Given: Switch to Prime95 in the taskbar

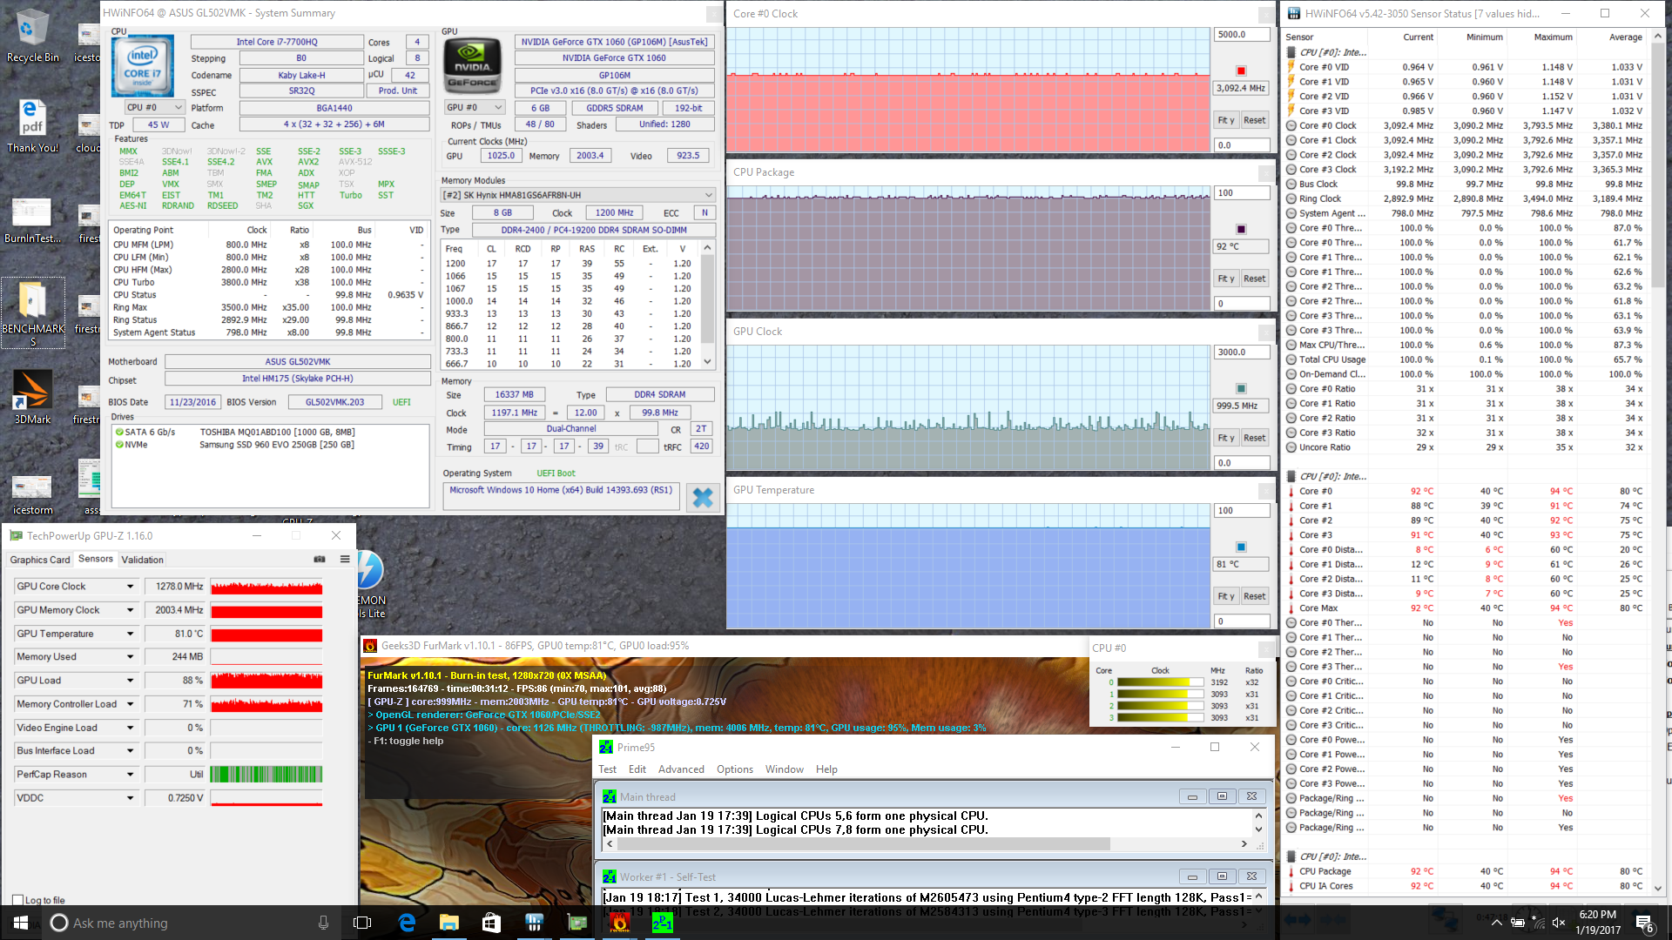Looking at the screenshot, I should (662, 923).
